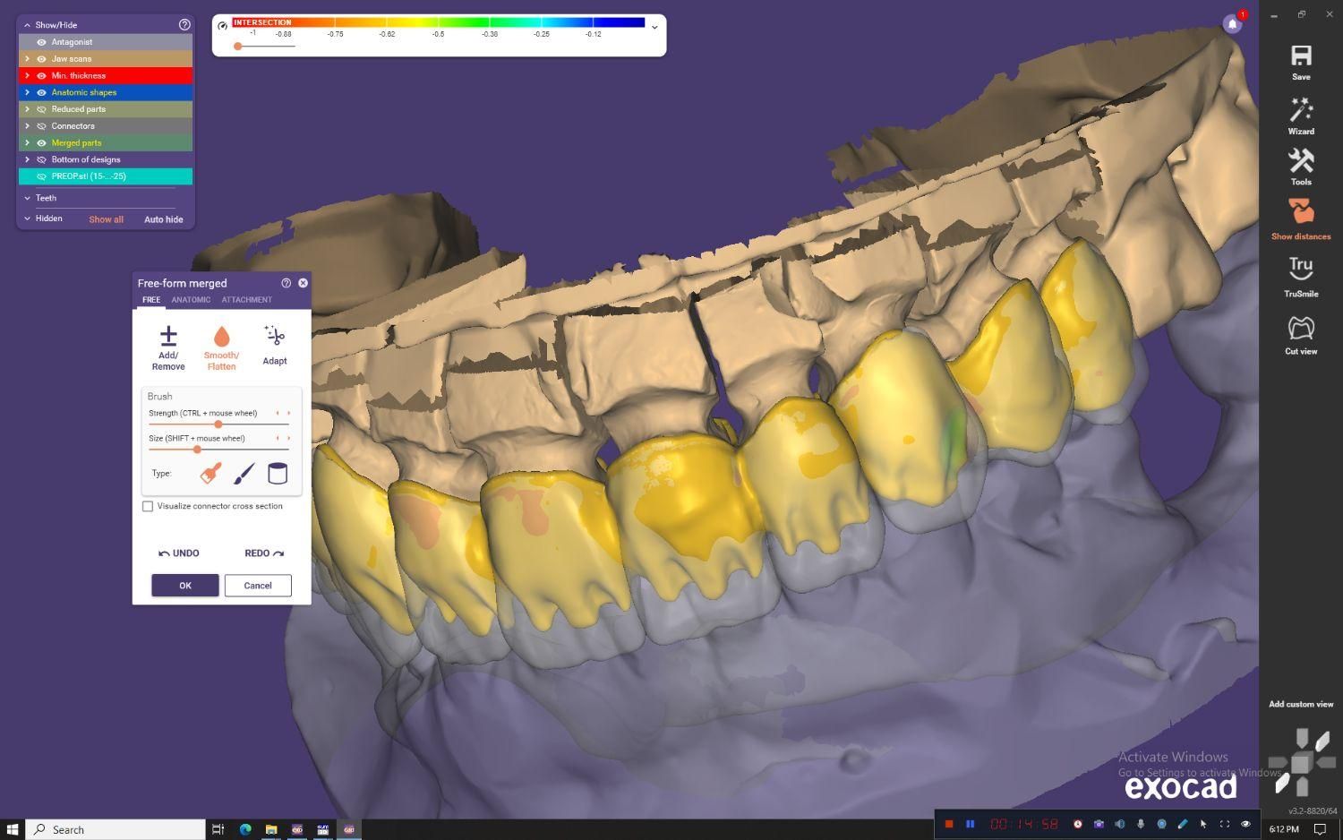Viewport: 1343px width, 840px height.
Task: Click the recorder webcam icon
Action: [1161, 824]
